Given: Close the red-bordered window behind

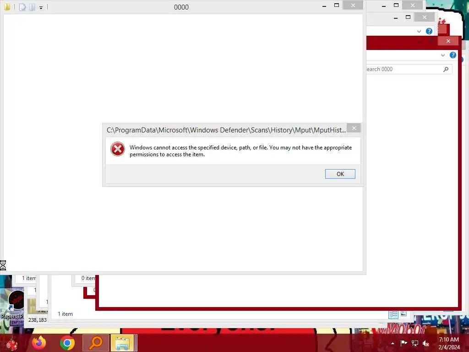Looking at the screenshot, I should click(x=448, y=41).
